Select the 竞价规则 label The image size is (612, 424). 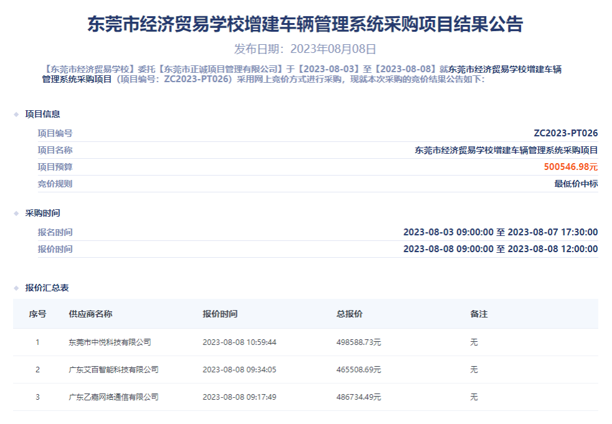tap(55, 184)
